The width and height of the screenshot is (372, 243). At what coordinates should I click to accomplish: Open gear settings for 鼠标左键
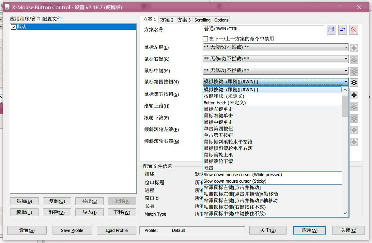pos(354,48)
